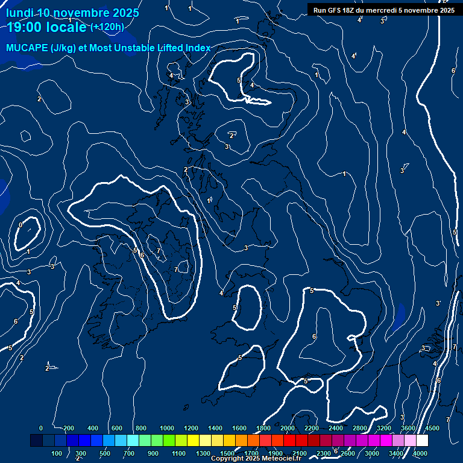This screenshot has height=463, width=463.
Task: Click the legend value '500'
Action: tap(105, 453)
